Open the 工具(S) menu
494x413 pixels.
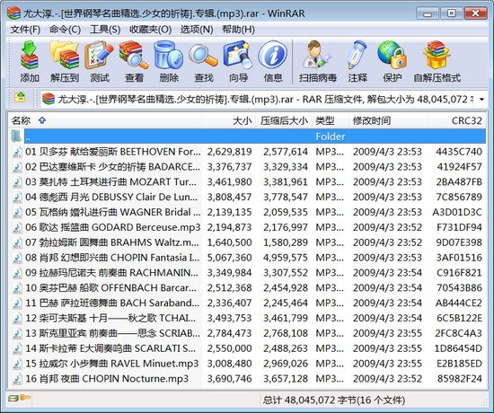coord(105,30)
